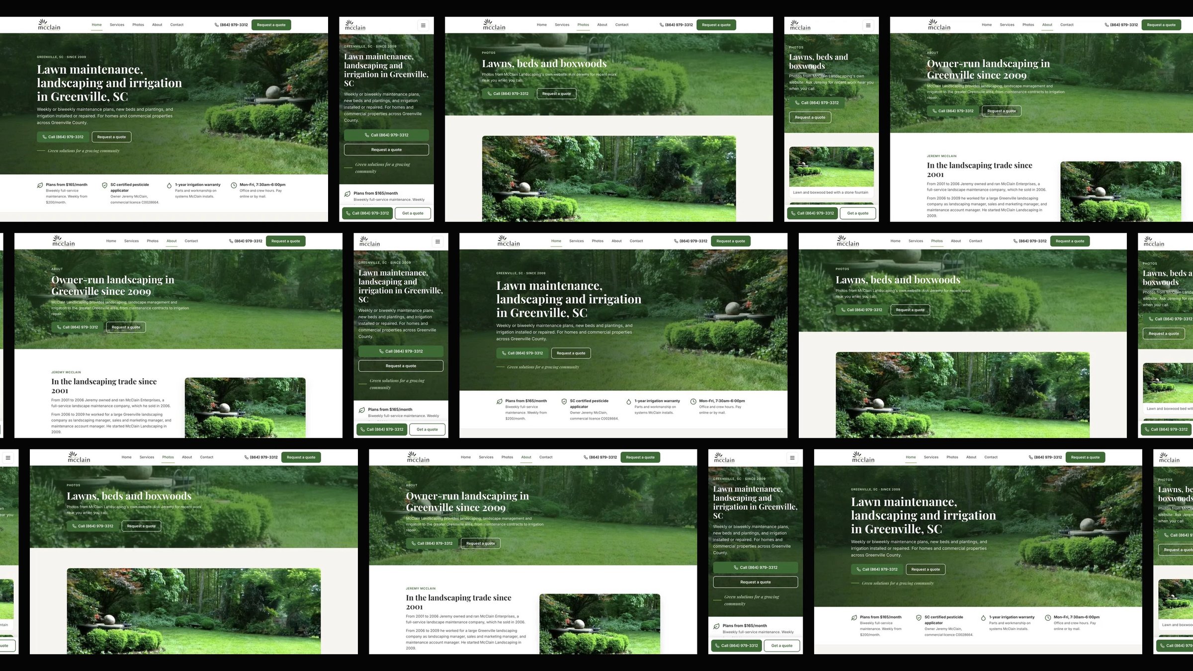The width and height of the screenshot is (1193, 671).
Task: Tap Get a quote in top-row mobile Home mockup
Action: [x=413, y=213]
